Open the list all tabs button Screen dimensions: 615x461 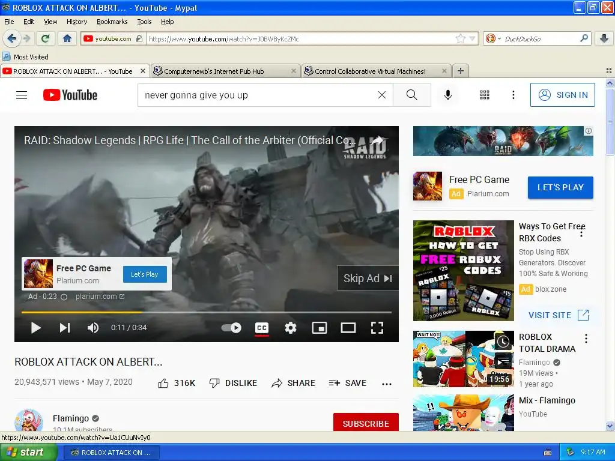pos(609,71)
